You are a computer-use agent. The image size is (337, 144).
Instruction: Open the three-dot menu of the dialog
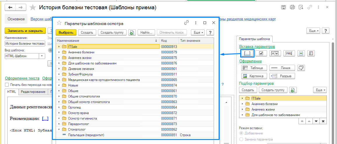[196, 23]
